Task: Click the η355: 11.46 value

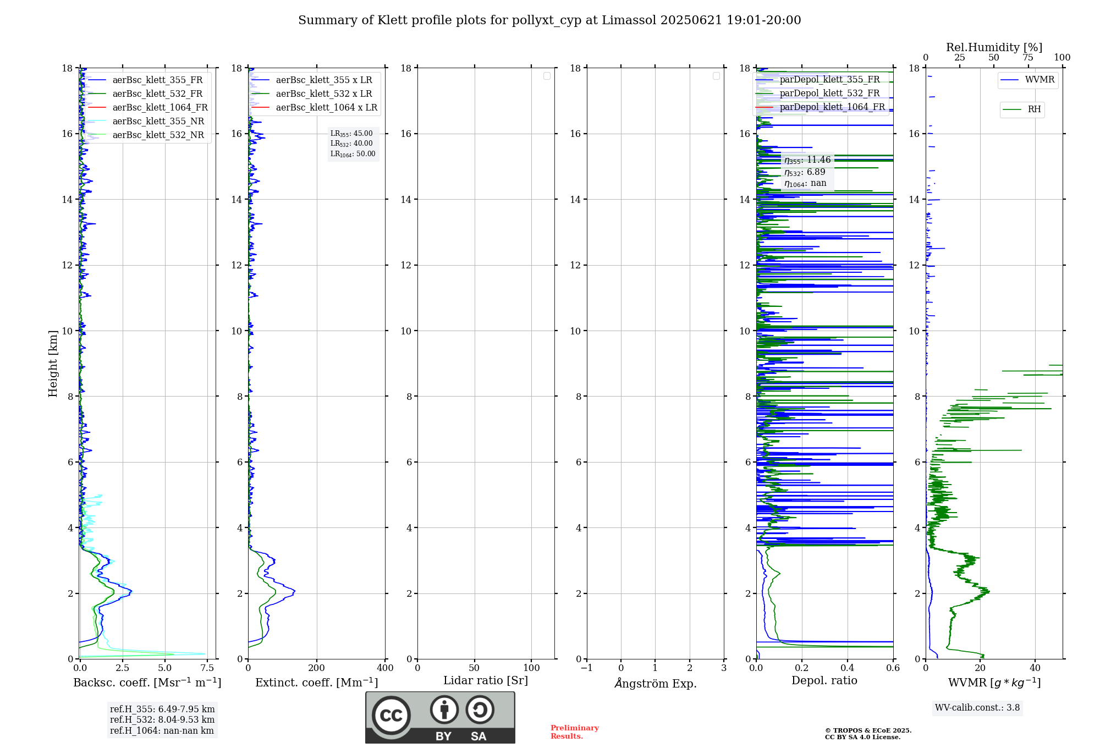Action: point(807,160)
